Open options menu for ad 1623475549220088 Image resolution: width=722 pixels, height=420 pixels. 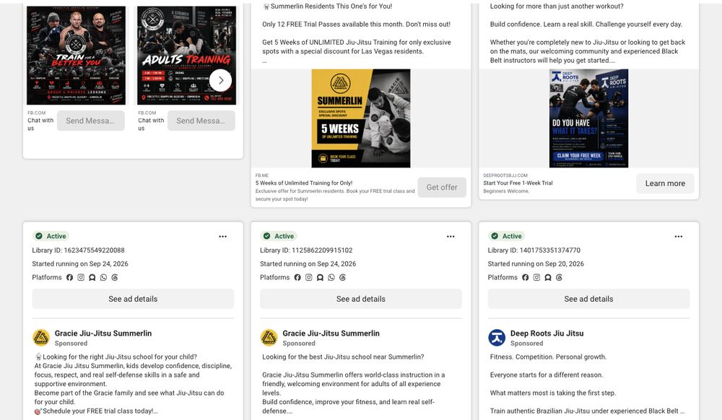(x=223, y=237)
